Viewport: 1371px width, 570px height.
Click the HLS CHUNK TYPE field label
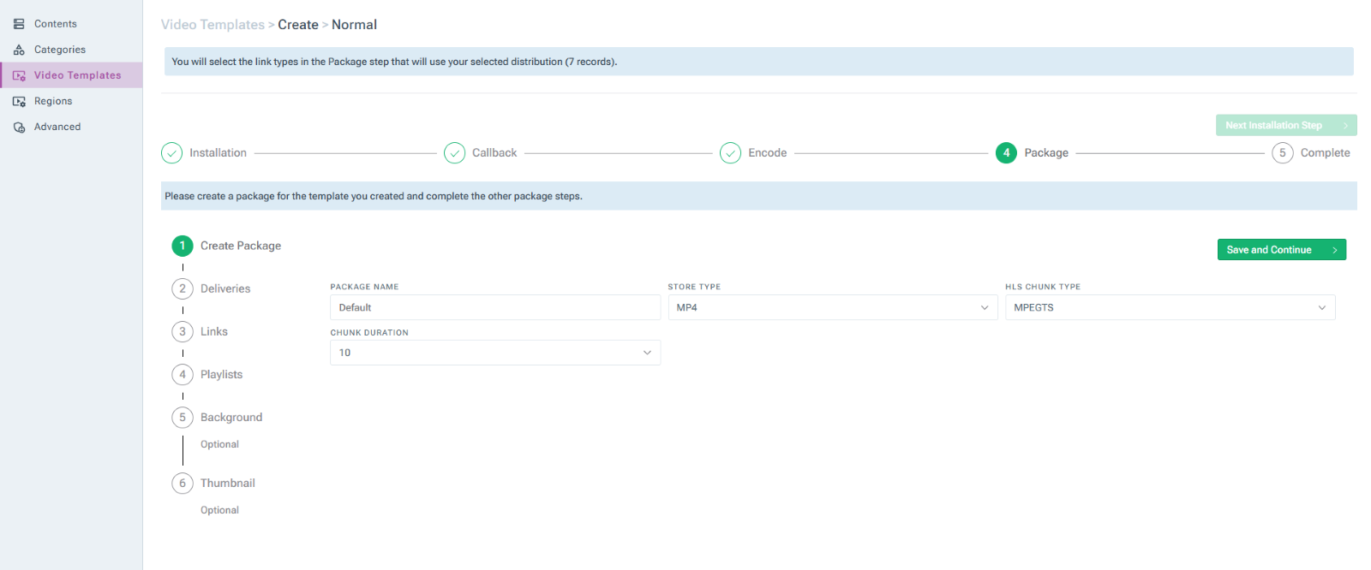(x=1043, y=287)
